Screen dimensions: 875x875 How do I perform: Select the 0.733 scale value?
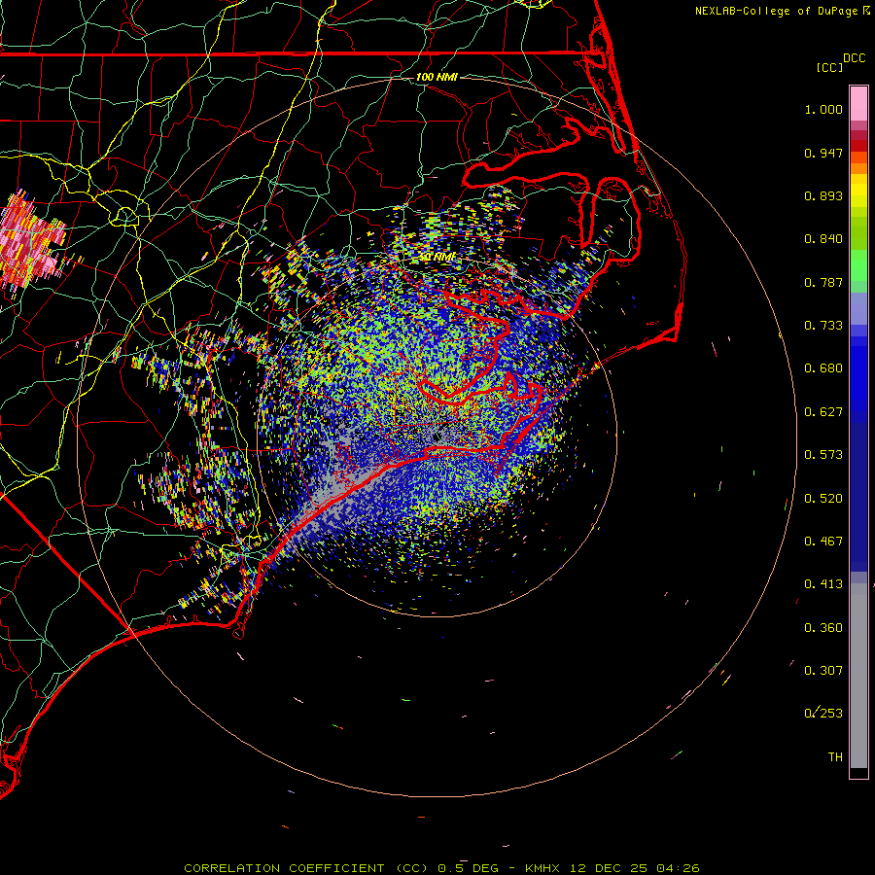click(x=823, y=326)
